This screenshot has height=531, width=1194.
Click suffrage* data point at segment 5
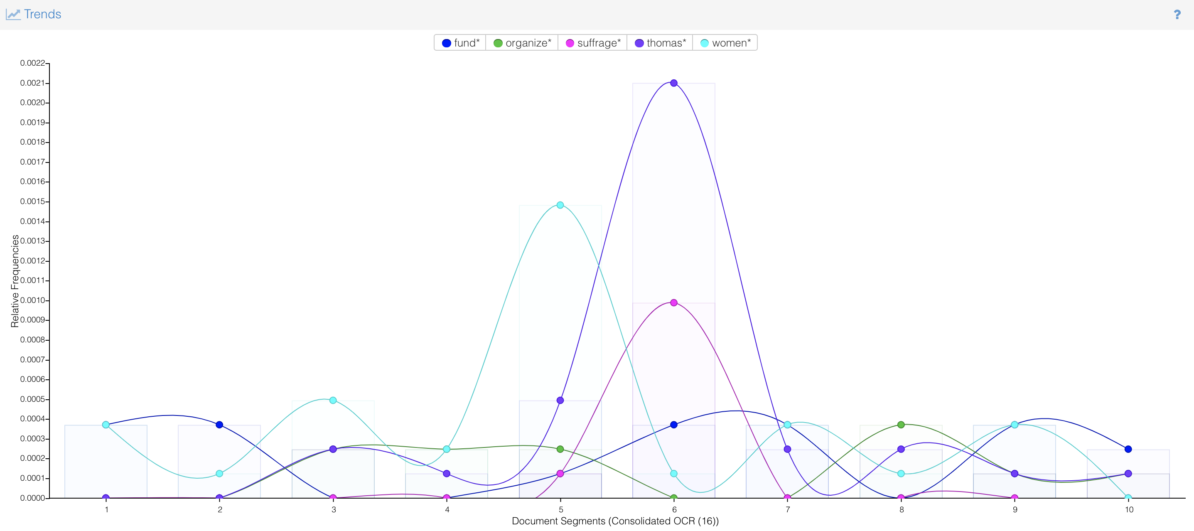pyautogui.click(x=560, y=474)
